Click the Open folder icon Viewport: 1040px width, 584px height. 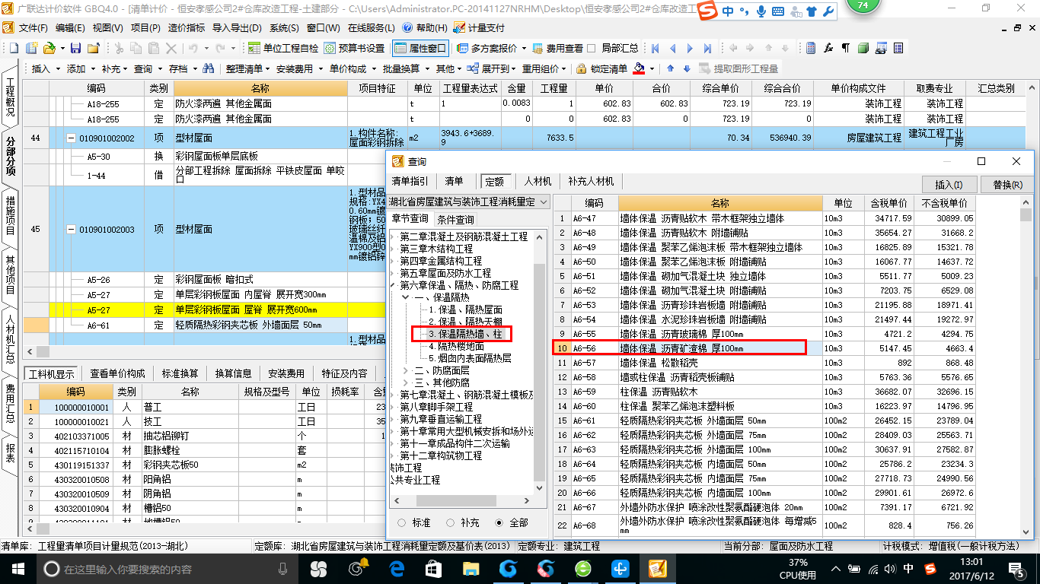tap(49, 48)
